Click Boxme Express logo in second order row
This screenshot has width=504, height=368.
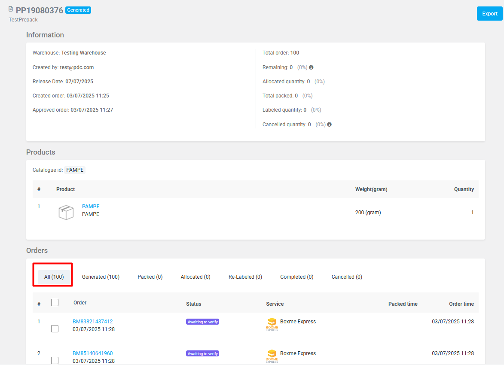click(x=272, y=356)
